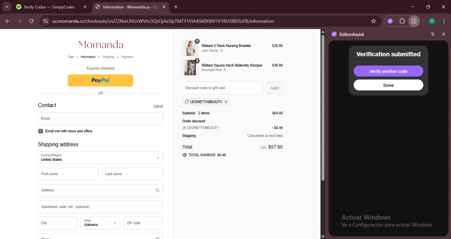Click the Last name field
Screen dimensions: 451x239
coord(133,174)
